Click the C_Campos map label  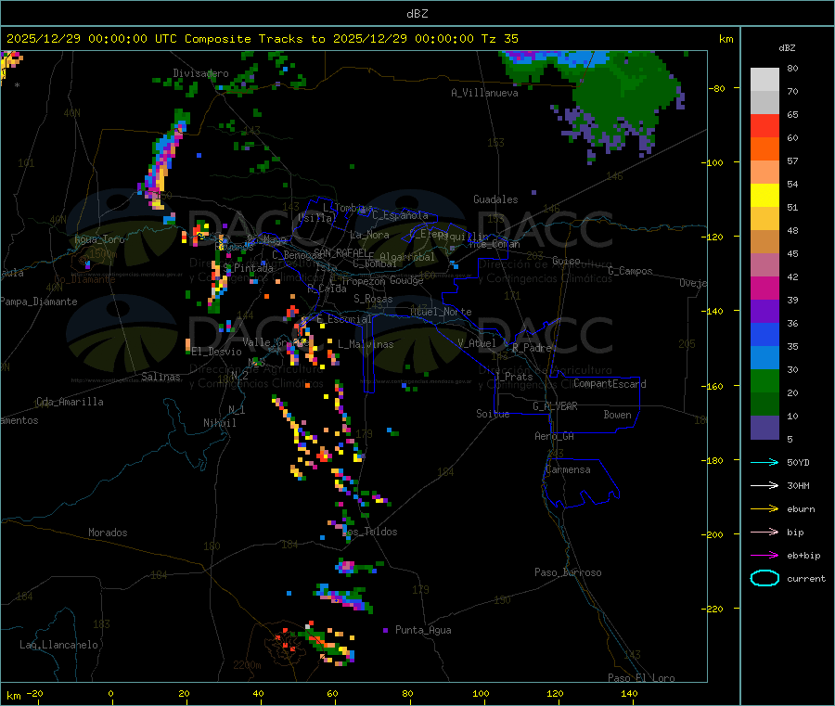[631, 271]
